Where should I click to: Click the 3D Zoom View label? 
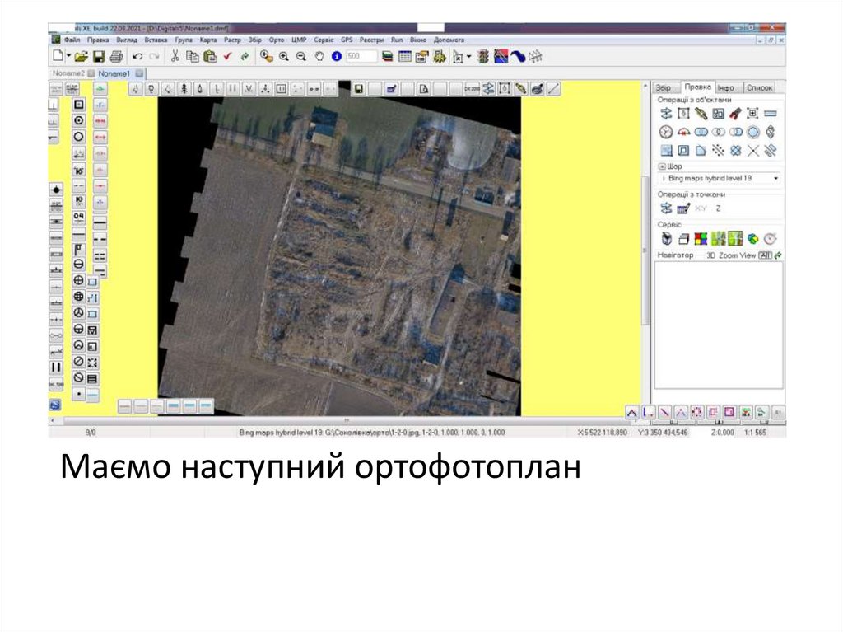[x=730, y=255]
